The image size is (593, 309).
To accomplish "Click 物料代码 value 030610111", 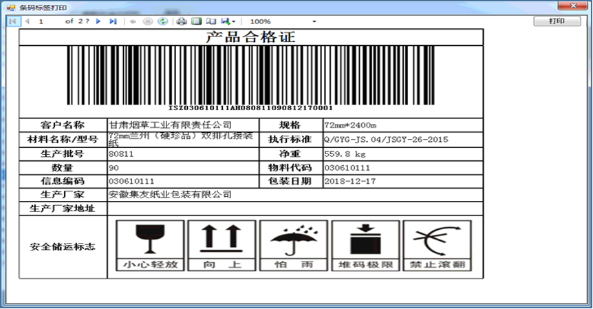I will tap(347, 167).
